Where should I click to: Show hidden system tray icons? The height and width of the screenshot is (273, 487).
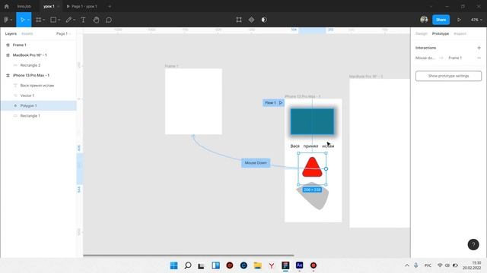[407, 265]
